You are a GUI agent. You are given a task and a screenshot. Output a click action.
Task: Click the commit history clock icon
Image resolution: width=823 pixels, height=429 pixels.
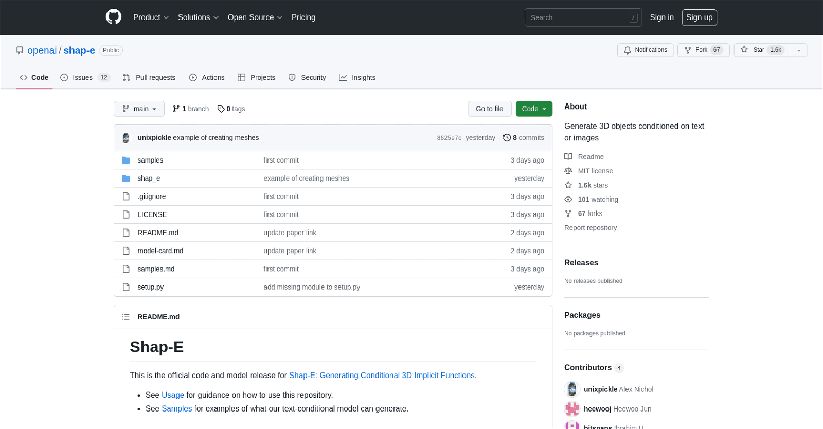coord(507,138)
